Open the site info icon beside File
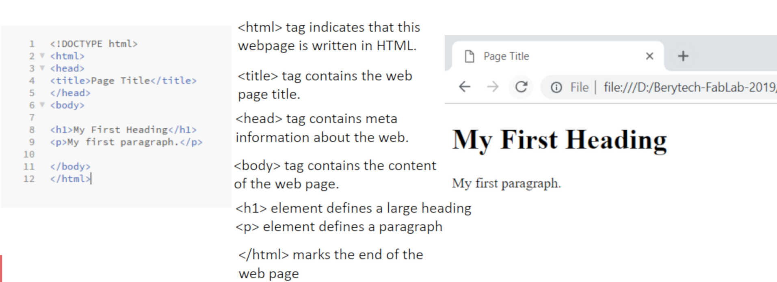The width and height of the screenshot is (777, 282). tap(556, 87)
